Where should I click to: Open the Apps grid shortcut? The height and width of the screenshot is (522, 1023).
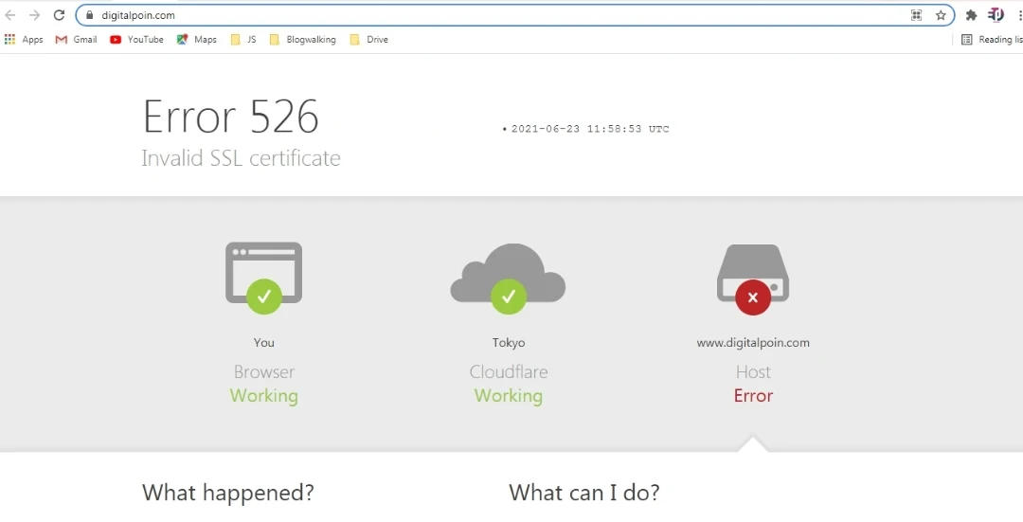(x=24, y=39)
